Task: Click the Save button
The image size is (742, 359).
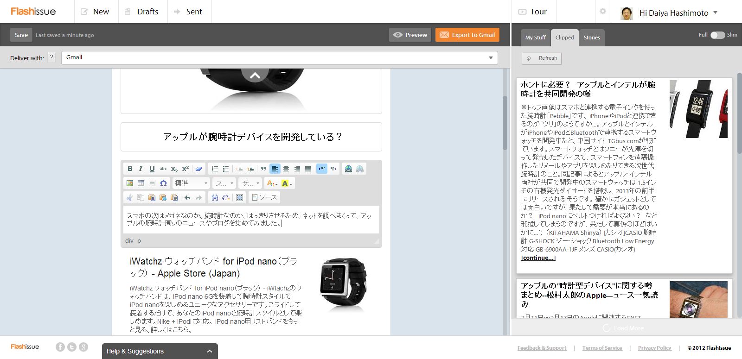Action: click(x=21, y=35)
